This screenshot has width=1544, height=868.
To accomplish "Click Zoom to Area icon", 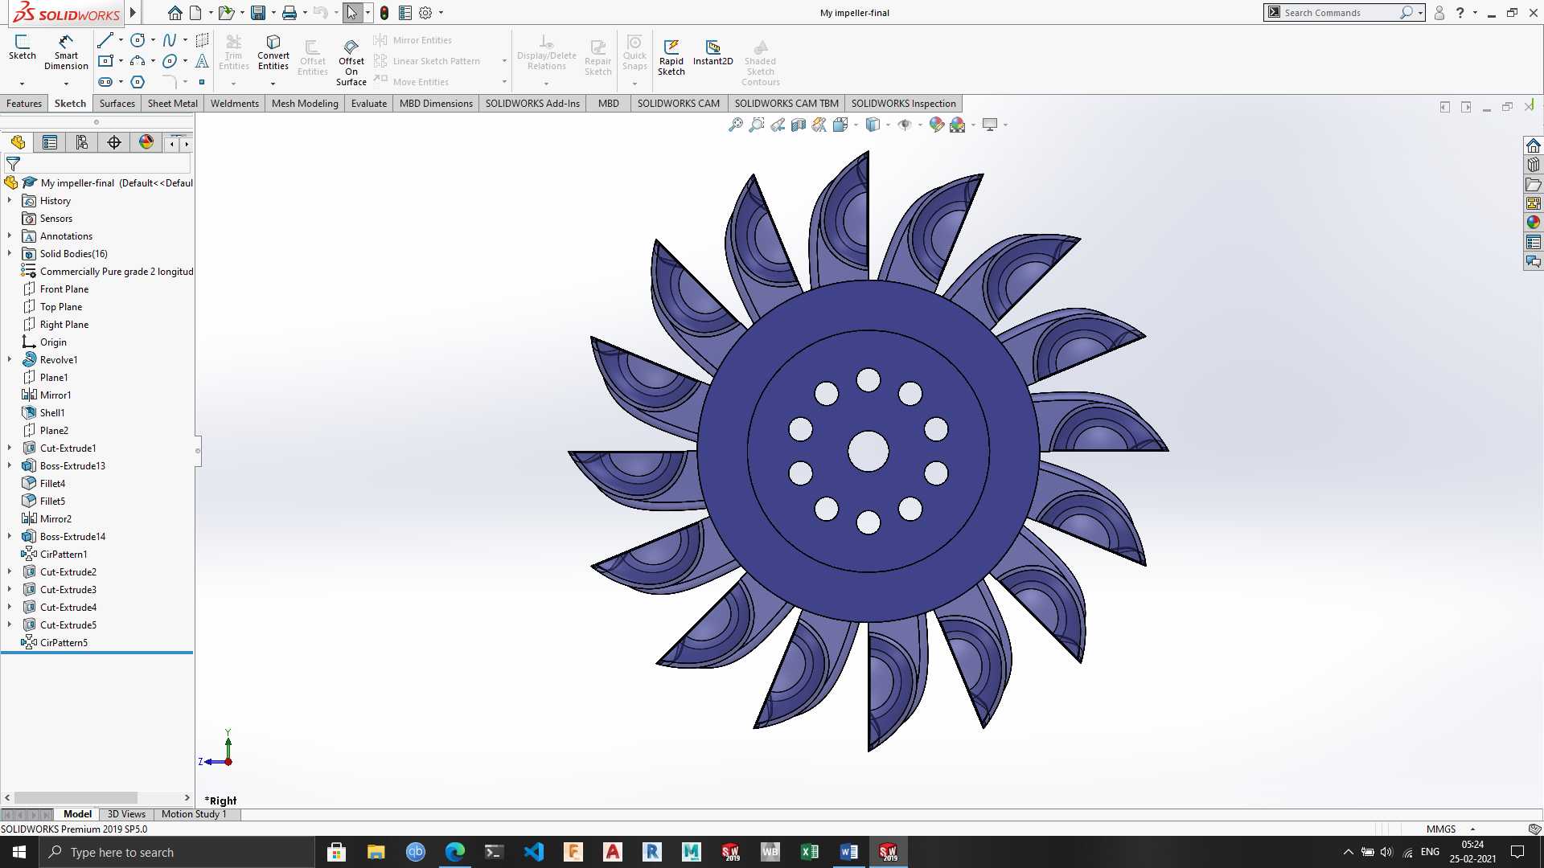I will coord(757,125).
